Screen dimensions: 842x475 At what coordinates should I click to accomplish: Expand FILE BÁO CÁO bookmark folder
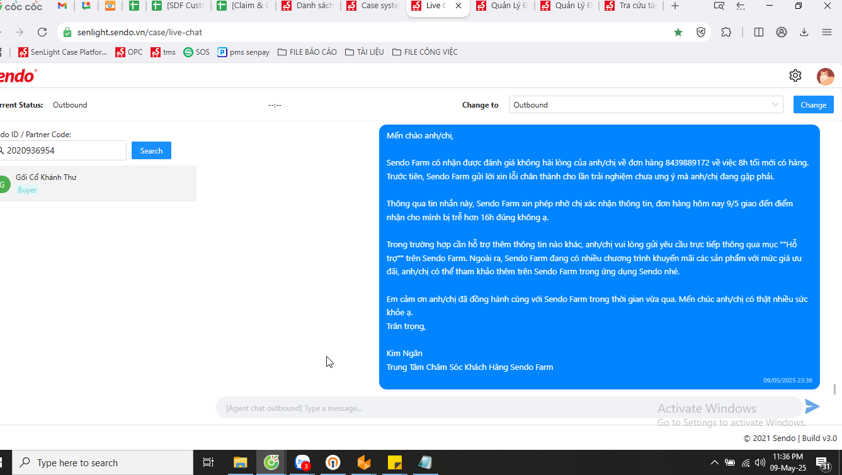click(x=307, y=52)
